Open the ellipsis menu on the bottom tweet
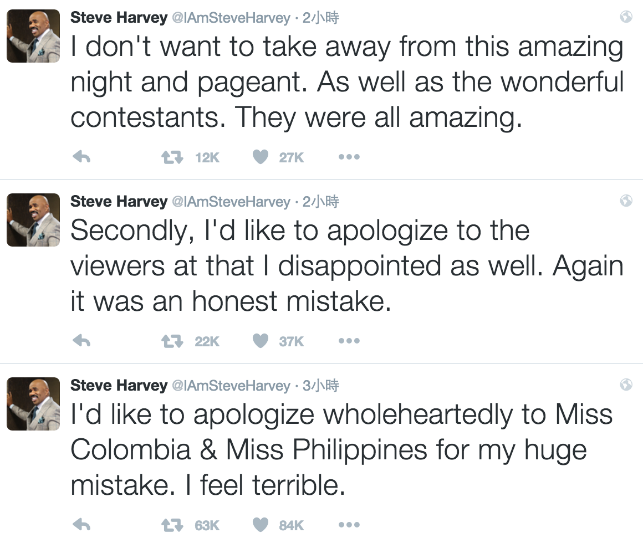 pyautogui.click(x=349, y=525)
